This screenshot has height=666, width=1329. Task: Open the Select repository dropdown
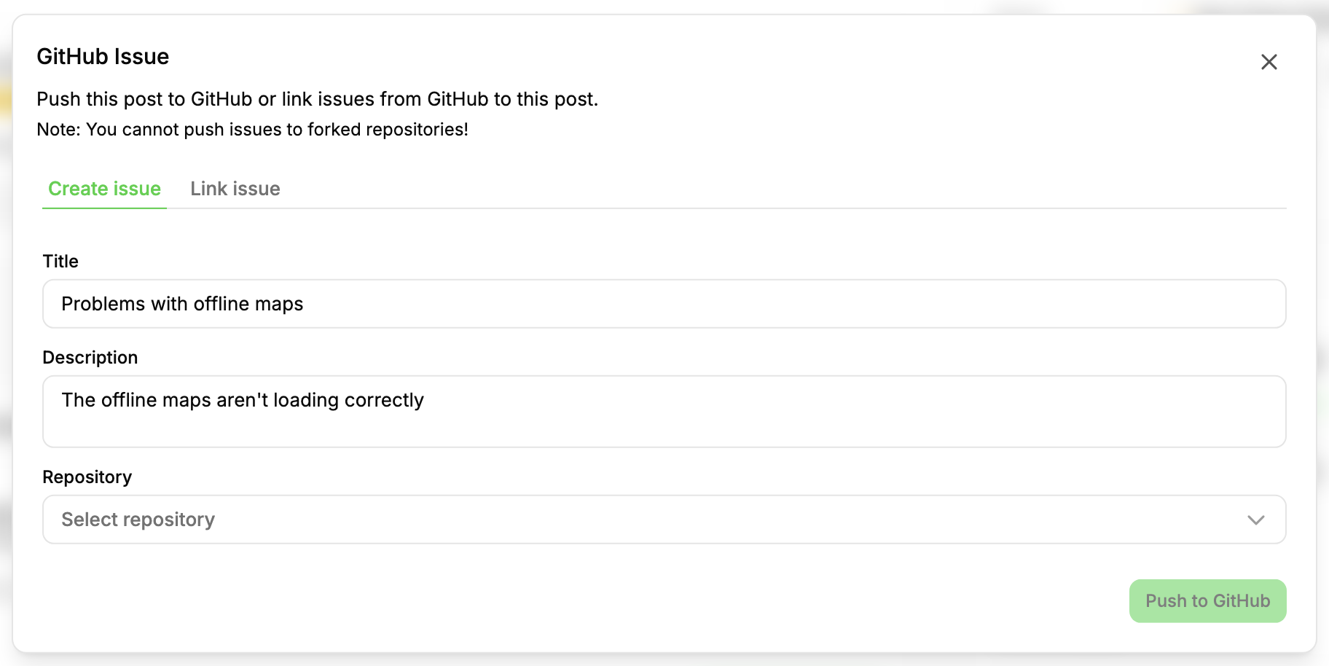click(x=664, y=520)
